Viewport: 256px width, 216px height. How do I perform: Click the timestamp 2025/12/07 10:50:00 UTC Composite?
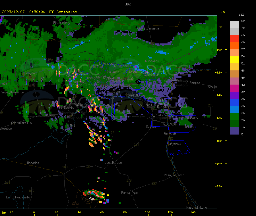tap(39, 12)
